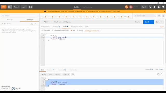Open the JSON (application/json) type dropdown
This screenshot has height=93, width=166.
pos(93,31)
